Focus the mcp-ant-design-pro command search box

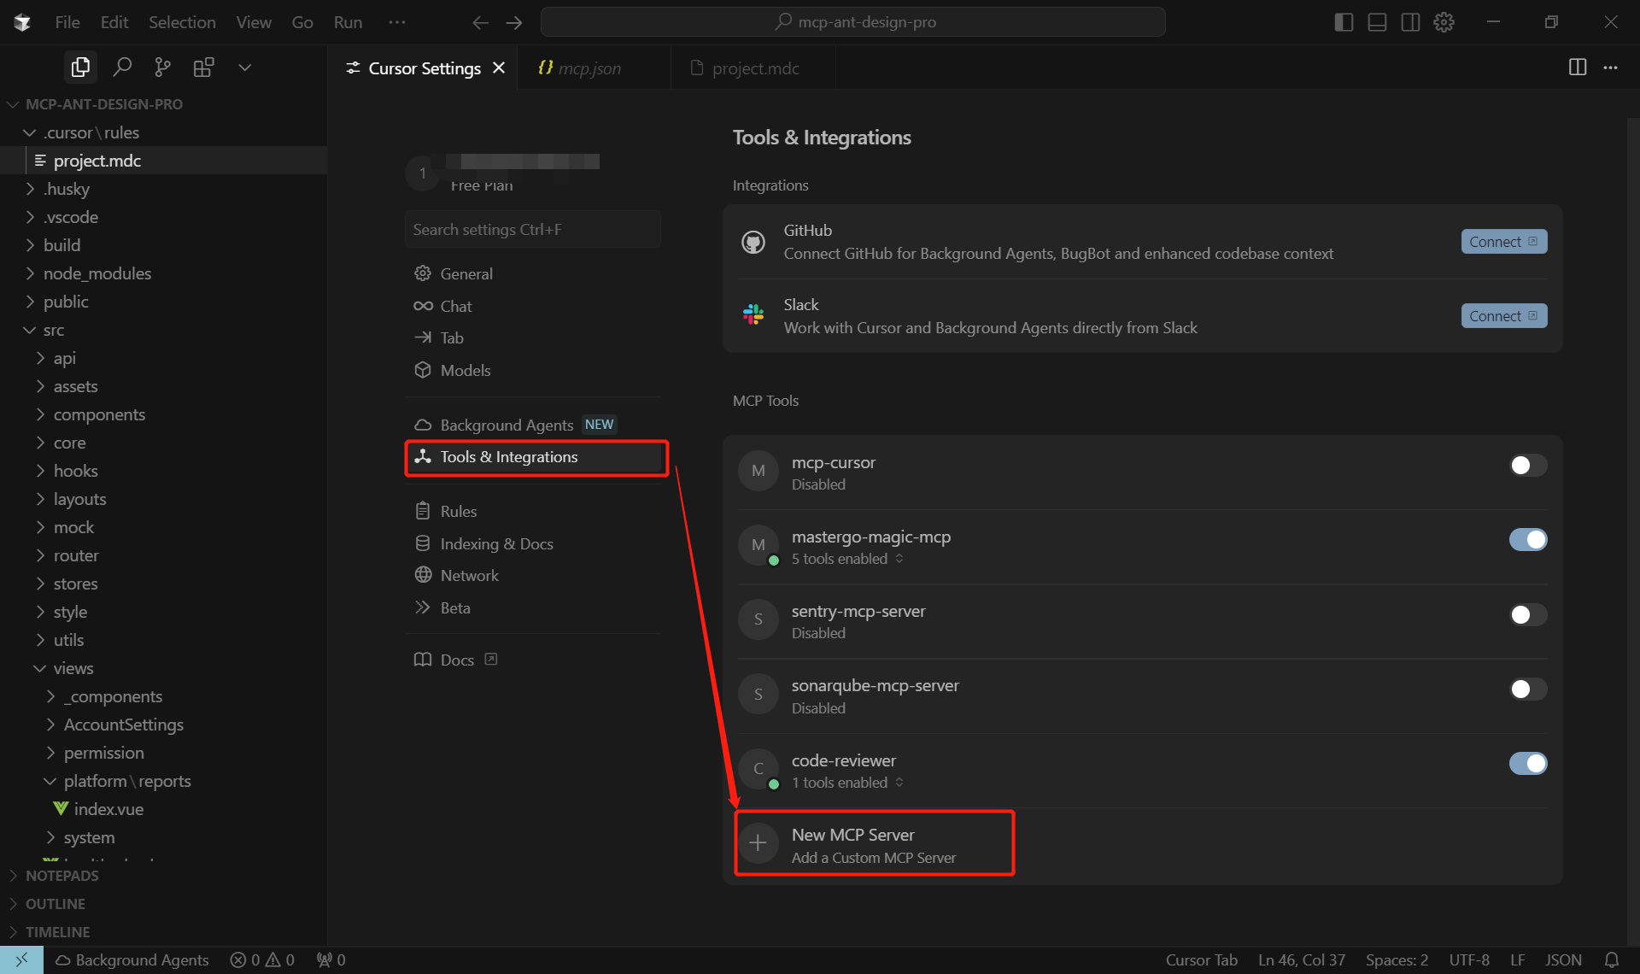coord(853,22)
